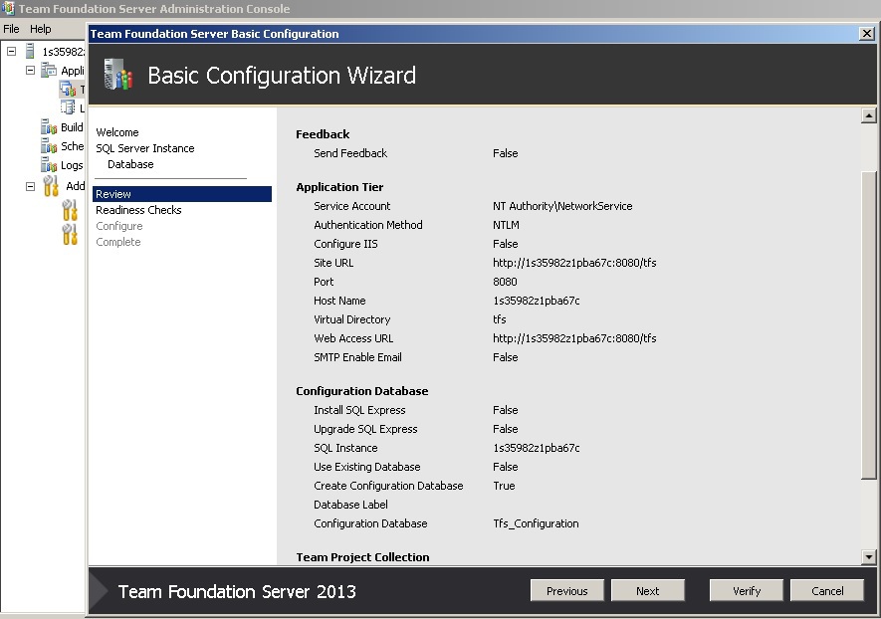Click the Use Existing Database label
Viewport: 881px width, 619px height.
click(x=367, y=467)
